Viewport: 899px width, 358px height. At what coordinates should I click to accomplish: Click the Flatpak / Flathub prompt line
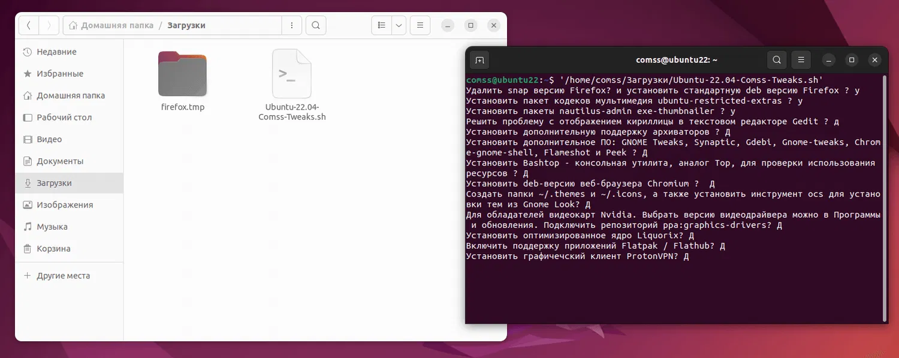(x=596, y=246)
